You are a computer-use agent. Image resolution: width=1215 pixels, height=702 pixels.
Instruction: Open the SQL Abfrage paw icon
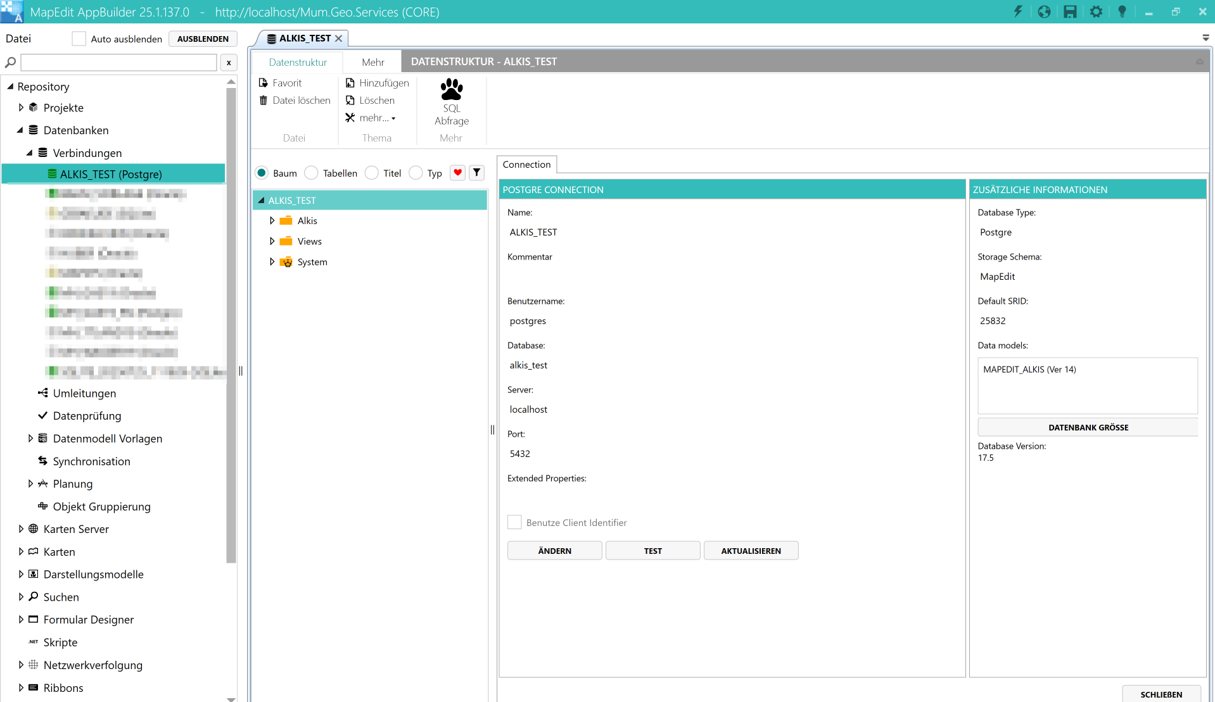(451, 90)
